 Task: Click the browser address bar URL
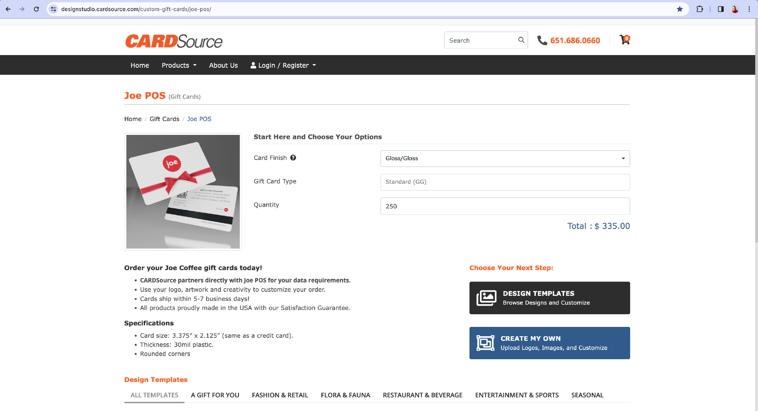pyautogui.click(x=136, y=9)
